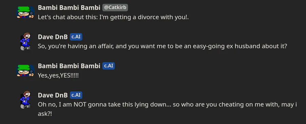Click the @Catkirb username badge
This screenshot has width=306, height=124.
click(x=115, y=7)
